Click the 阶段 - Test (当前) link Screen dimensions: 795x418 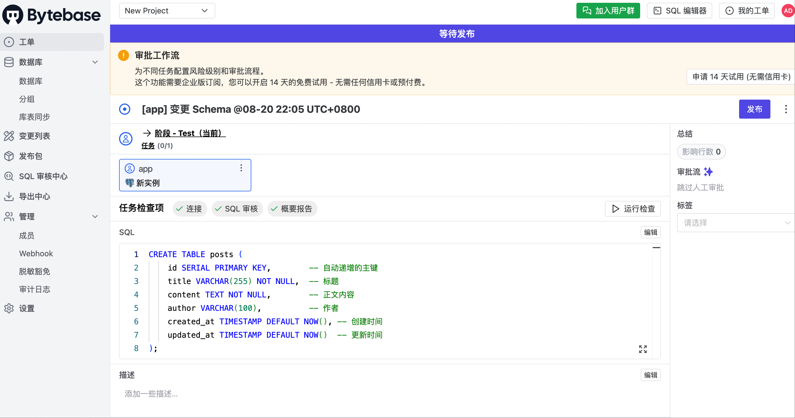click(190, 133)
